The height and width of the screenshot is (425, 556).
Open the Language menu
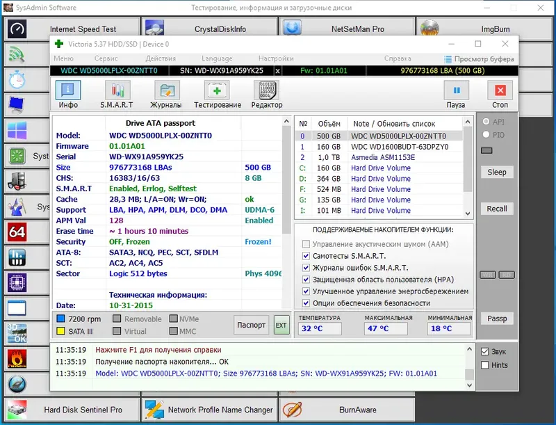click(x=217, y=58)
